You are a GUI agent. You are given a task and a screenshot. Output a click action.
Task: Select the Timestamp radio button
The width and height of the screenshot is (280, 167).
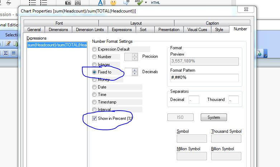point(94,102)
